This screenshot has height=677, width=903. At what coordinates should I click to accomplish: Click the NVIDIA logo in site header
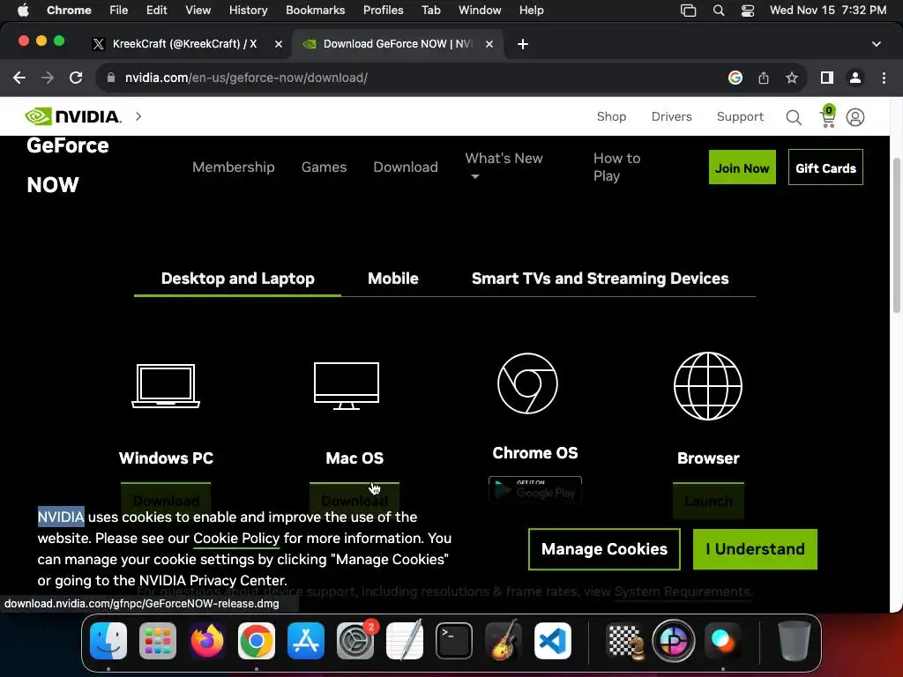[x=73, y=116]
